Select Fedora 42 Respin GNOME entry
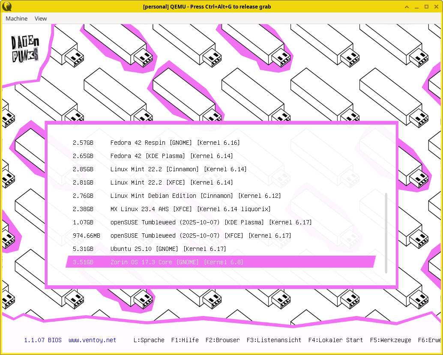This screenshot has height=355, width=443. click(175, 143)
